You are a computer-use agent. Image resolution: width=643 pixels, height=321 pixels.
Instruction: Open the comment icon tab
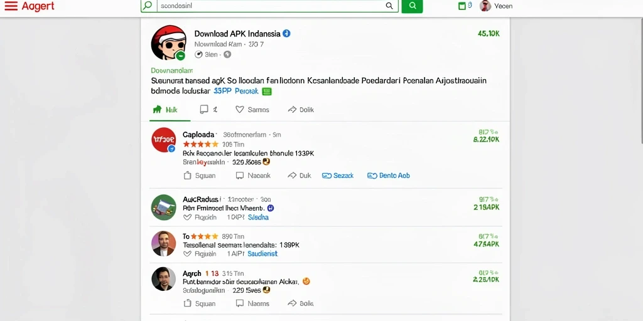pos(204,109)
